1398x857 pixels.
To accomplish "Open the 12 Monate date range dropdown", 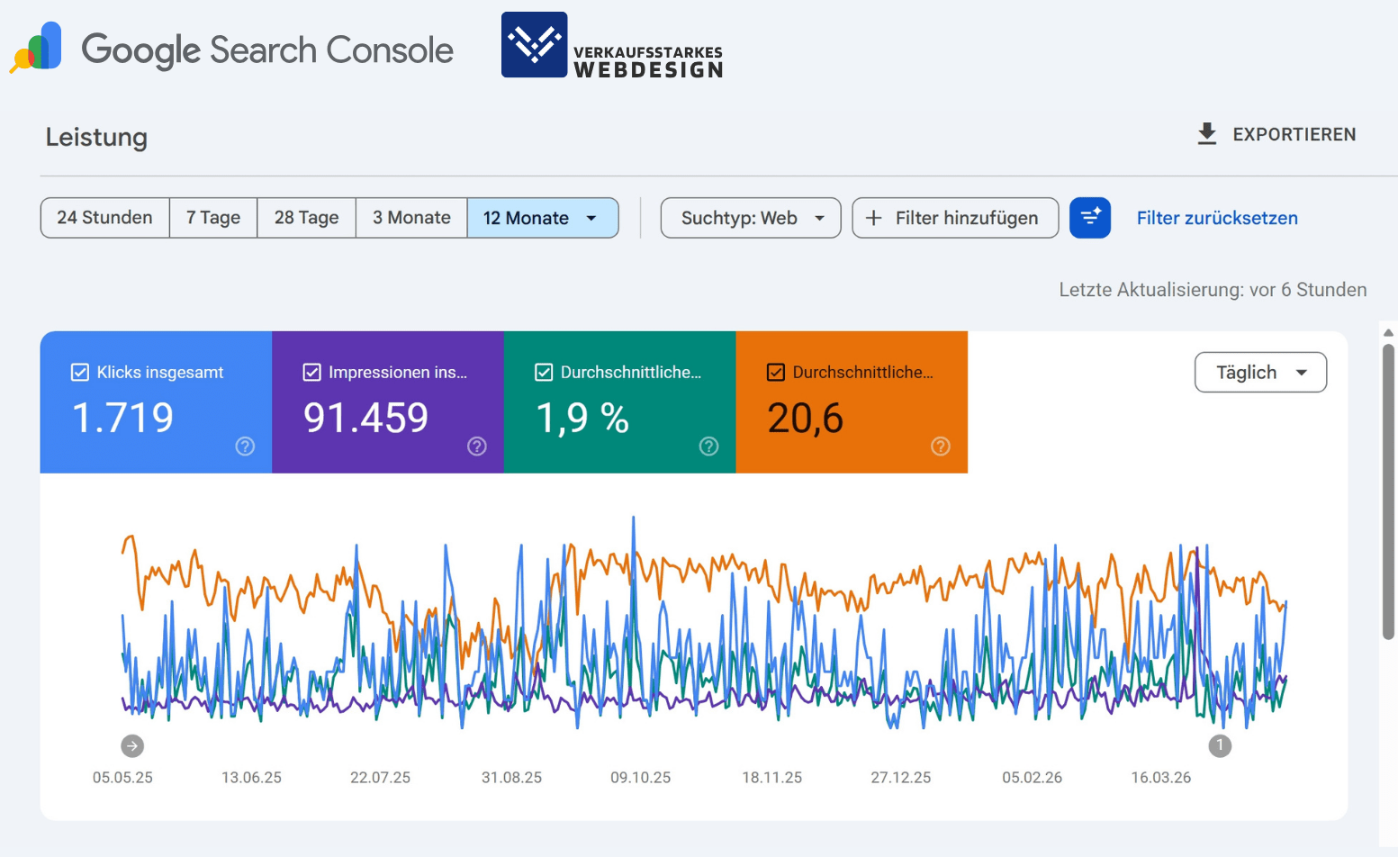I will (543, 218).
